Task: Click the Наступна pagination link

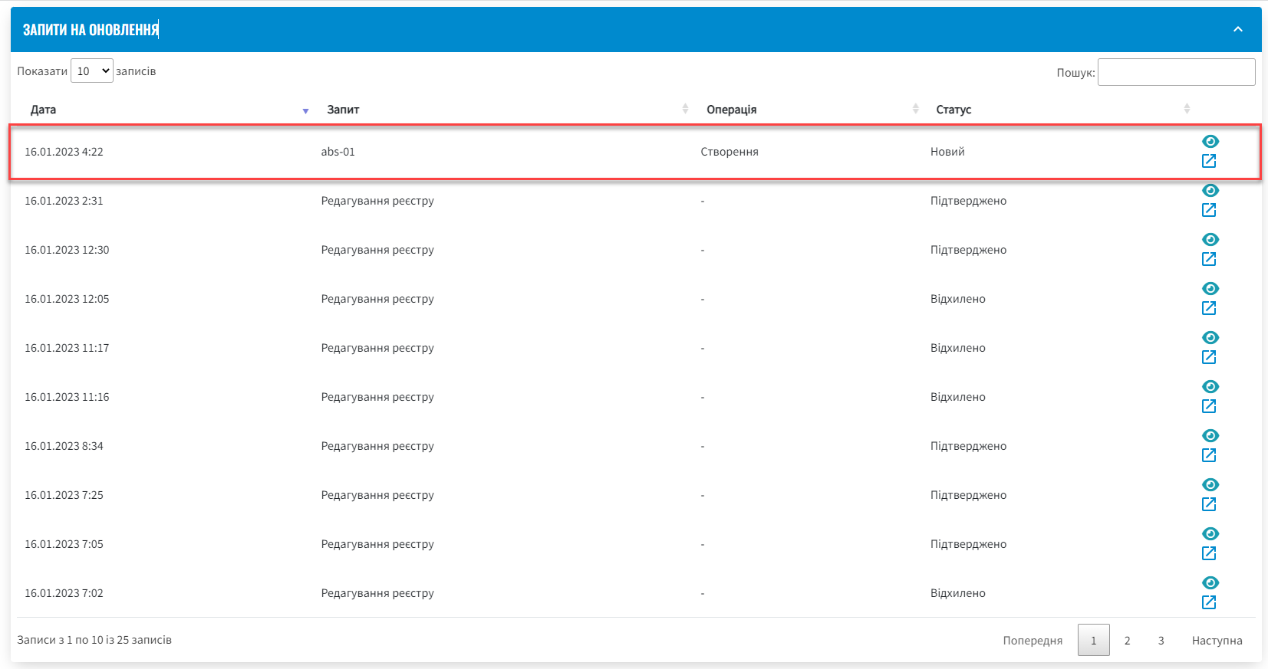Action: pyautogui.click(x=1217, y=641)
